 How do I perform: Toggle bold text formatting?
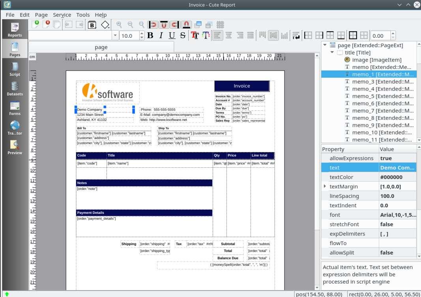[x=150, y=35]
